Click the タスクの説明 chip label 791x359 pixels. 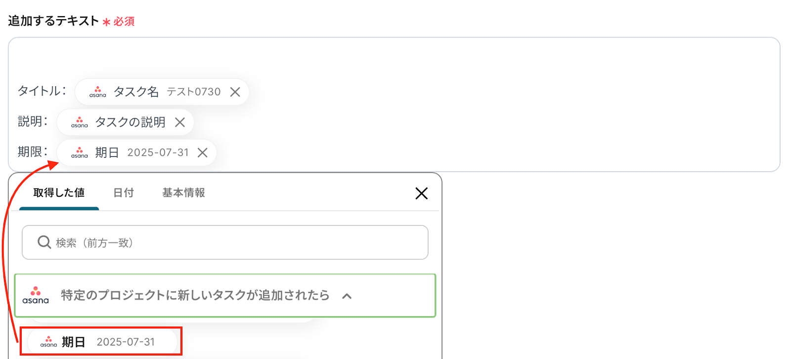130,122
